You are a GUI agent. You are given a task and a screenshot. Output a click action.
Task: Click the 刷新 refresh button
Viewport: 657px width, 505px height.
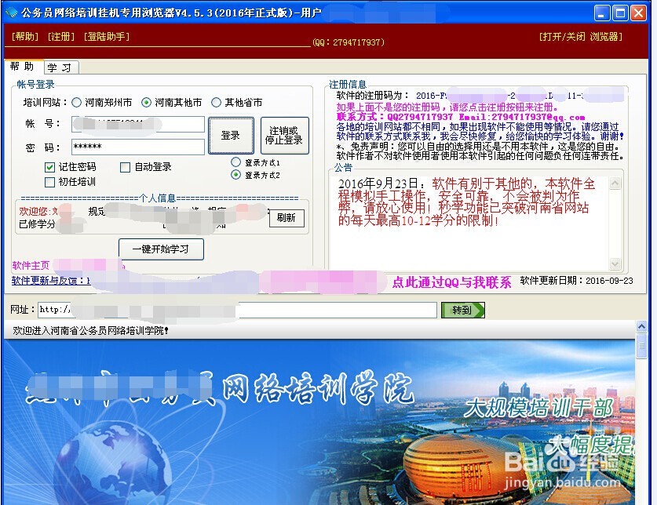click(287, 218)
